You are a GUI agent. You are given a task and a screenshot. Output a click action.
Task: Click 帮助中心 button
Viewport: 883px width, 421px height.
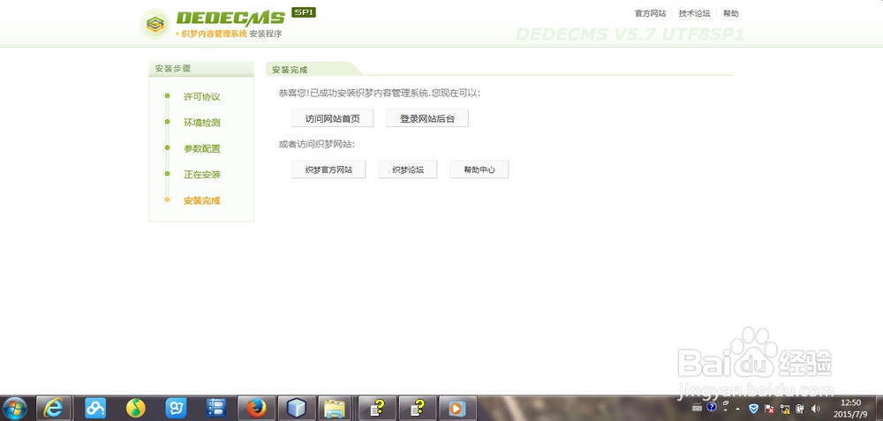(x=479, y=169)
